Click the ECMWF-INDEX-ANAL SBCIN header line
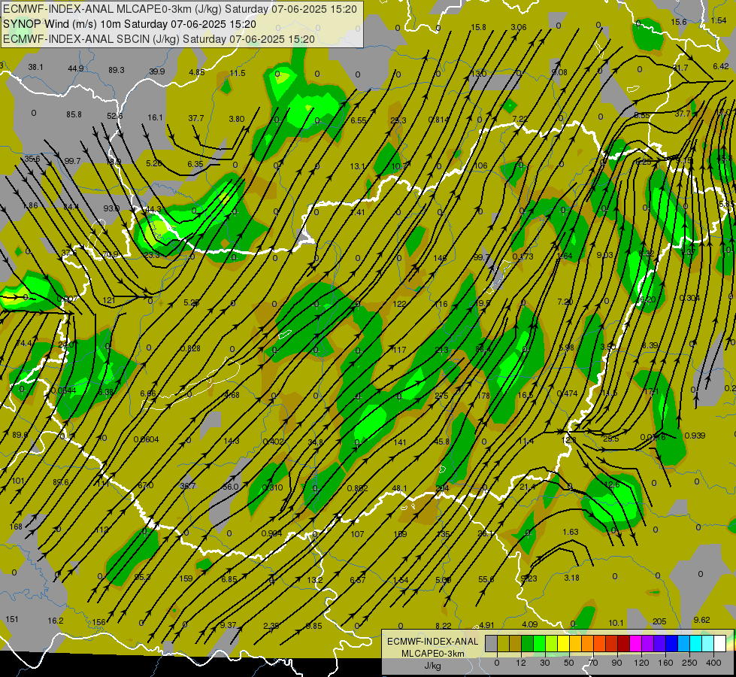 click(x=159, y=39)
